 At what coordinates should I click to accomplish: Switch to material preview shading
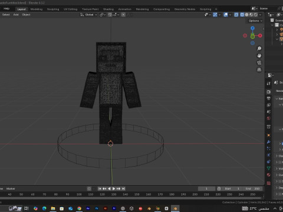click(x=251, y=15)
